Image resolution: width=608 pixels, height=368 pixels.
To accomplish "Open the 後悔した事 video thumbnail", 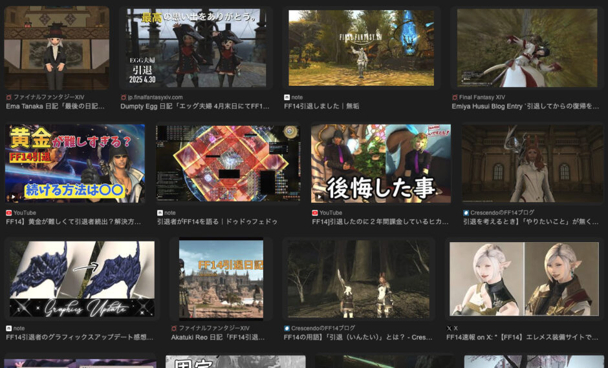I will (x=381, y=163).
